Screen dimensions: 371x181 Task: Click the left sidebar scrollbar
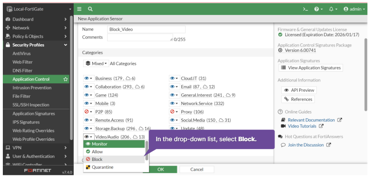(x=71, y=78)
